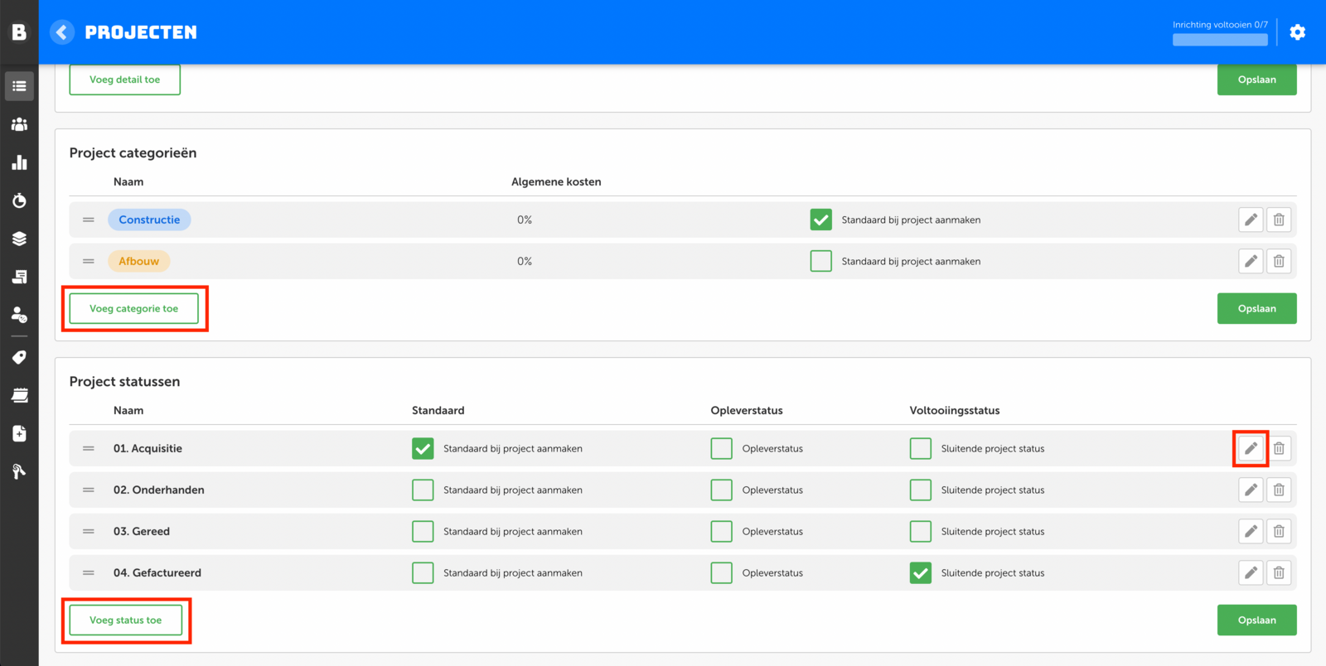1326x666 pixels.
Task: Select the list icon in the sidebar
Action: point(19,86)
